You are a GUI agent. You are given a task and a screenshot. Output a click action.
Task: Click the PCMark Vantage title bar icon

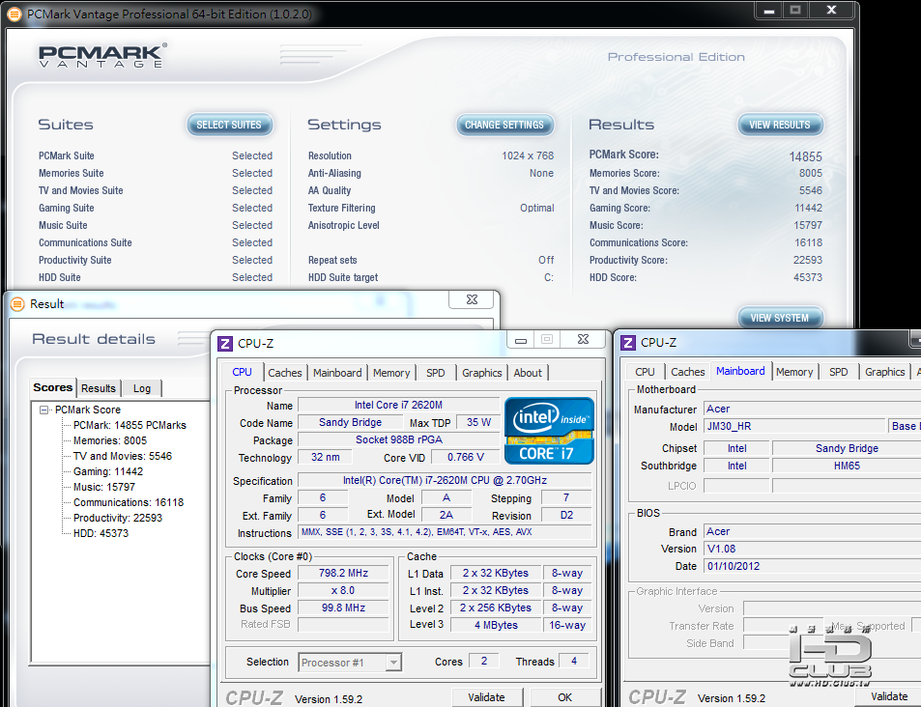pos(14,14)
